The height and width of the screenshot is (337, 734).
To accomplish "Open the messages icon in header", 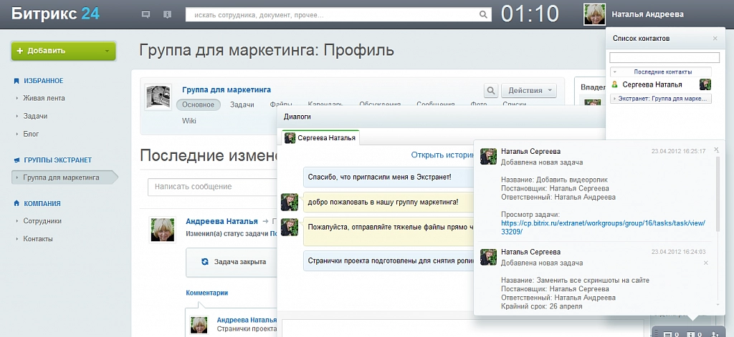I will click(146, 14).
